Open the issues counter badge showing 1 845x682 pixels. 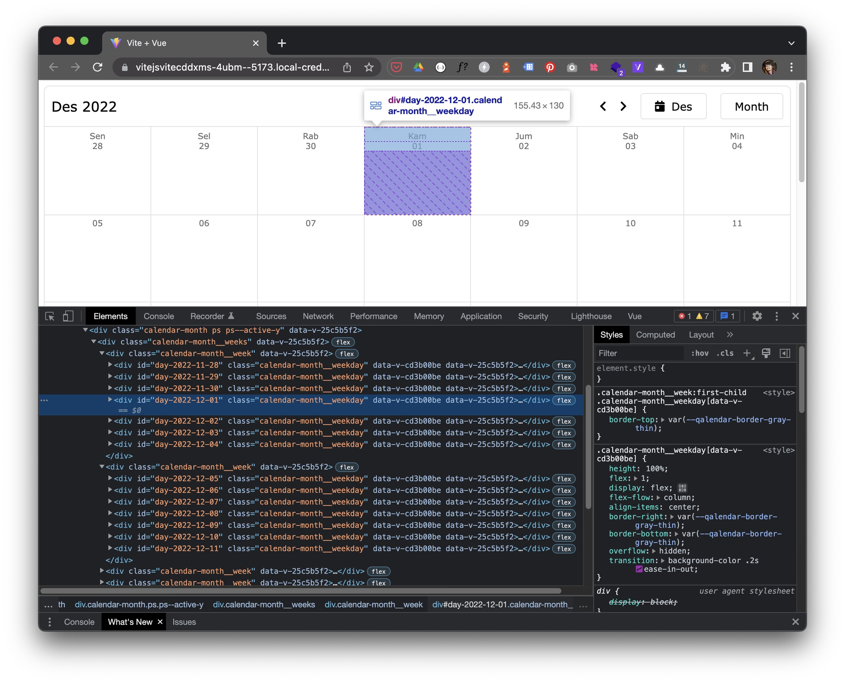(727, 316)
